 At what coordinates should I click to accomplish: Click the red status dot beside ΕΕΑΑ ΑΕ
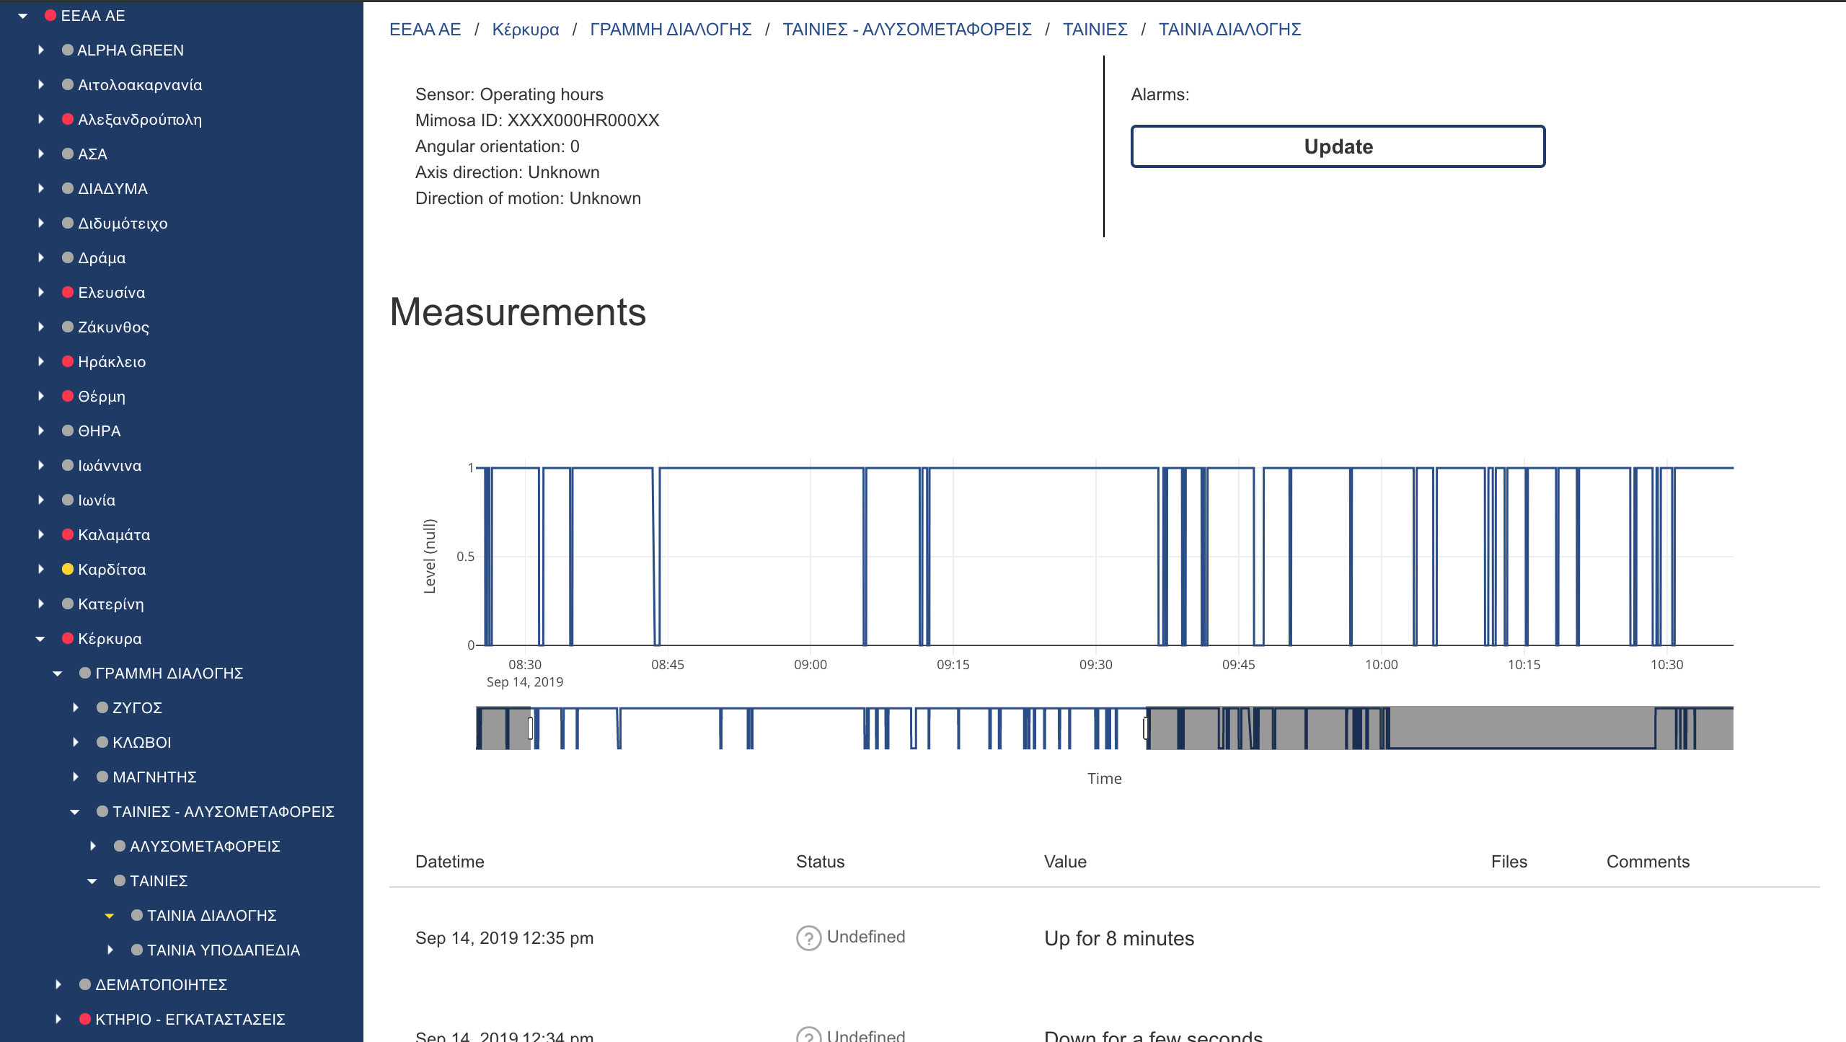(x=50, y=16)
